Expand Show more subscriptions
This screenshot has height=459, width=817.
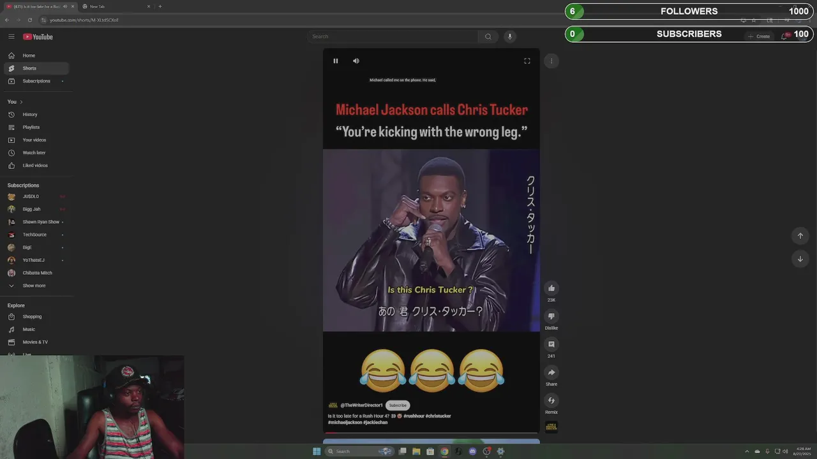pyautogui.click(x=36, y=286)
